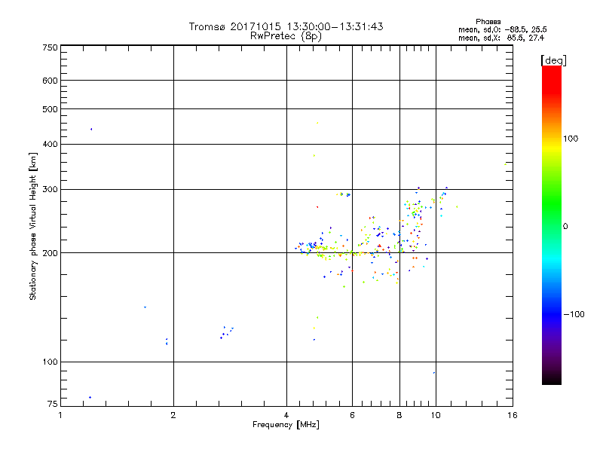Viewport: 603px width, 452px height.
Task: Click the blue echo cluster near 3 MHz
Action: tap(226, 332)
